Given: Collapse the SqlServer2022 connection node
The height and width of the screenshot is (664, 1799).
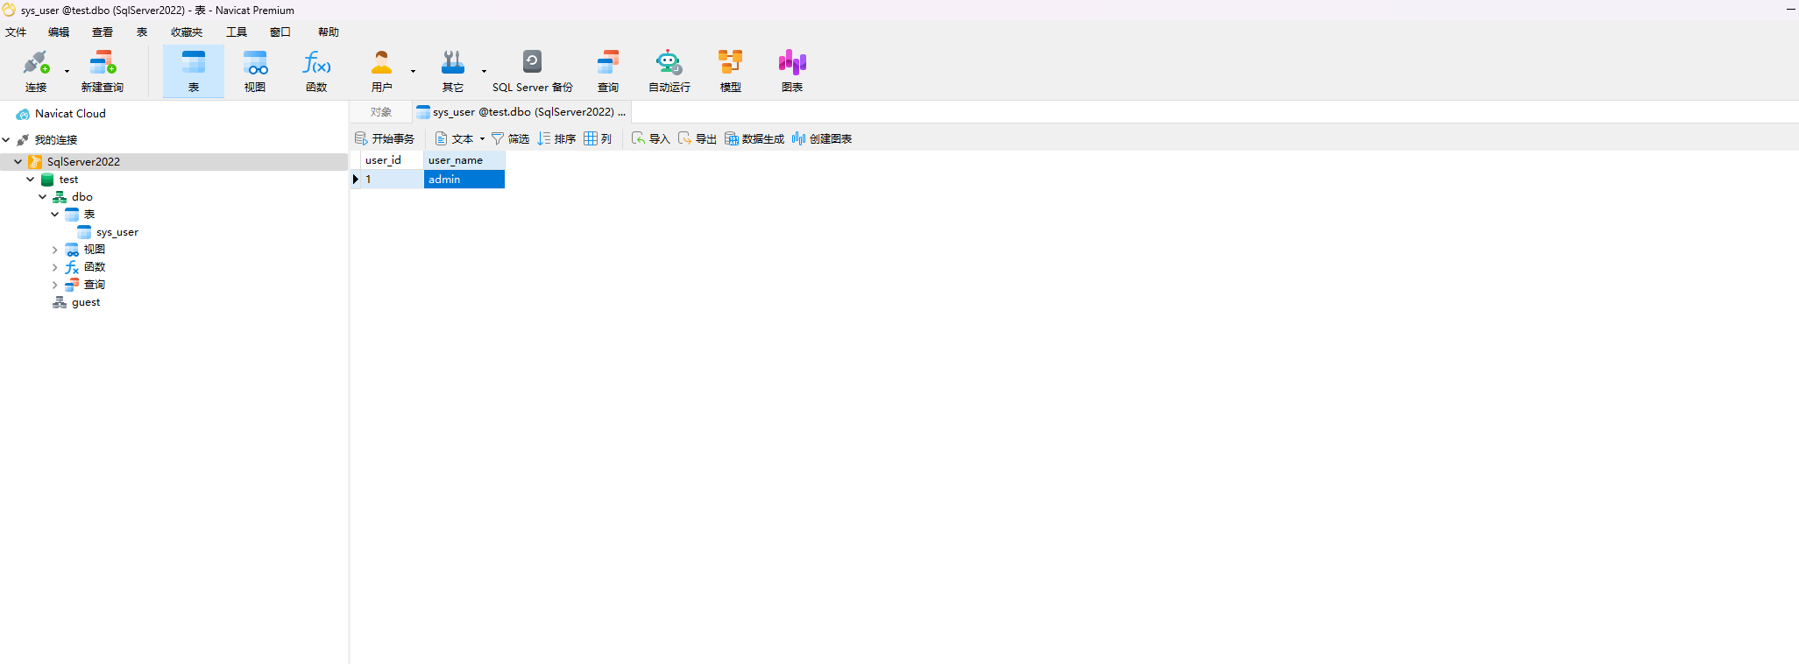Looking at the screenshot, I should (18, 161).
